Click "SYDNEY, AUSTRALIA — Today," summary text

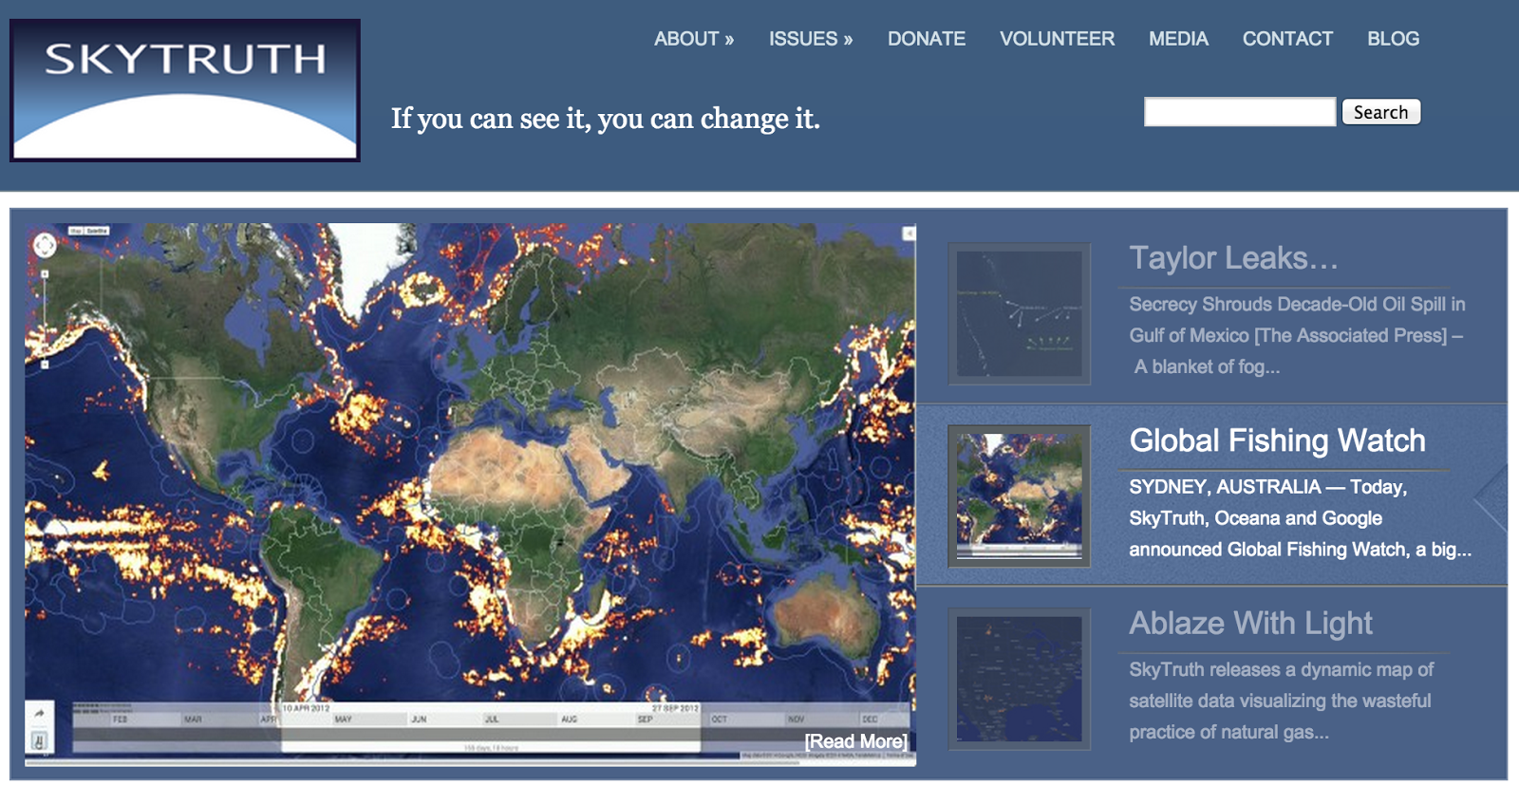click(x=1268, y=487)
